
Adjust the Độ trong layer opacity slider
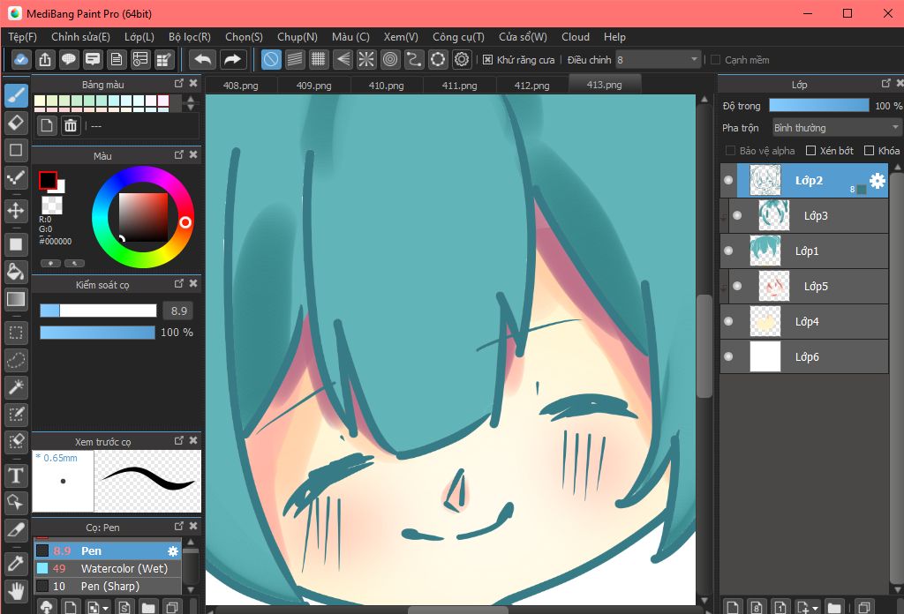[818, 105]
